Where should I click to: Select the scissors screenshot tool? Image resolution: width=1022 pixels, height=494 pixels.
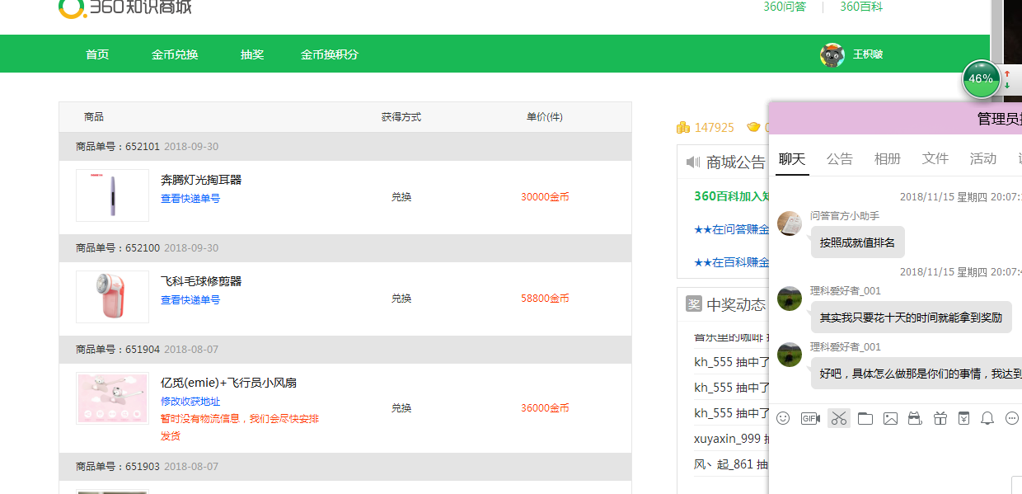click(839, 418)
